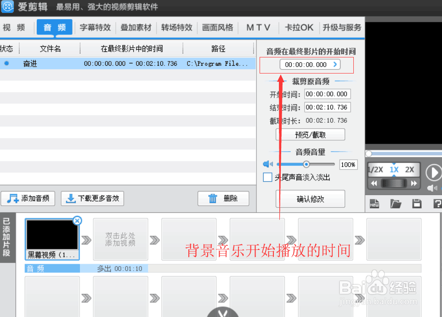Open the 卡拉OK tab

(299, 27)
